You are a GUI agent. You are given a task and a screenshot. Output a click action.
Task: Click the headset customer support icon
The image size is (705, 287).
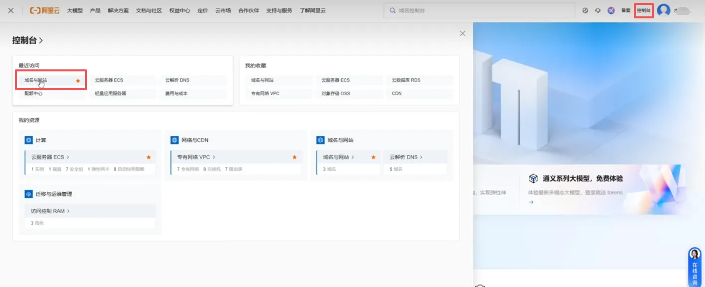[598, 10]
